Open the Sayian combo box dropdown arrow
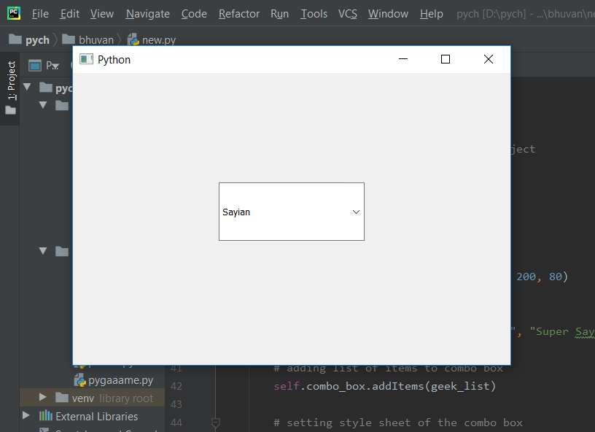The width and height of the screenshot is (595, 432). coord(356,212)
